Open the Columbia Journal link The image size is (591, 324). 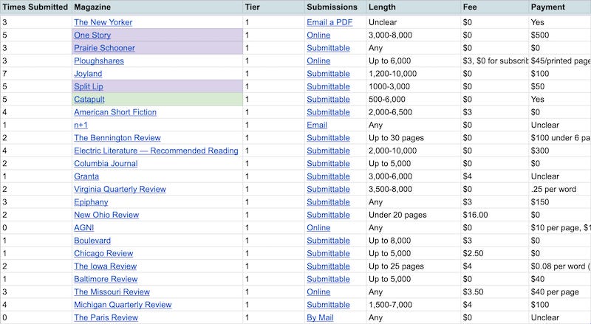coord(106,163)
